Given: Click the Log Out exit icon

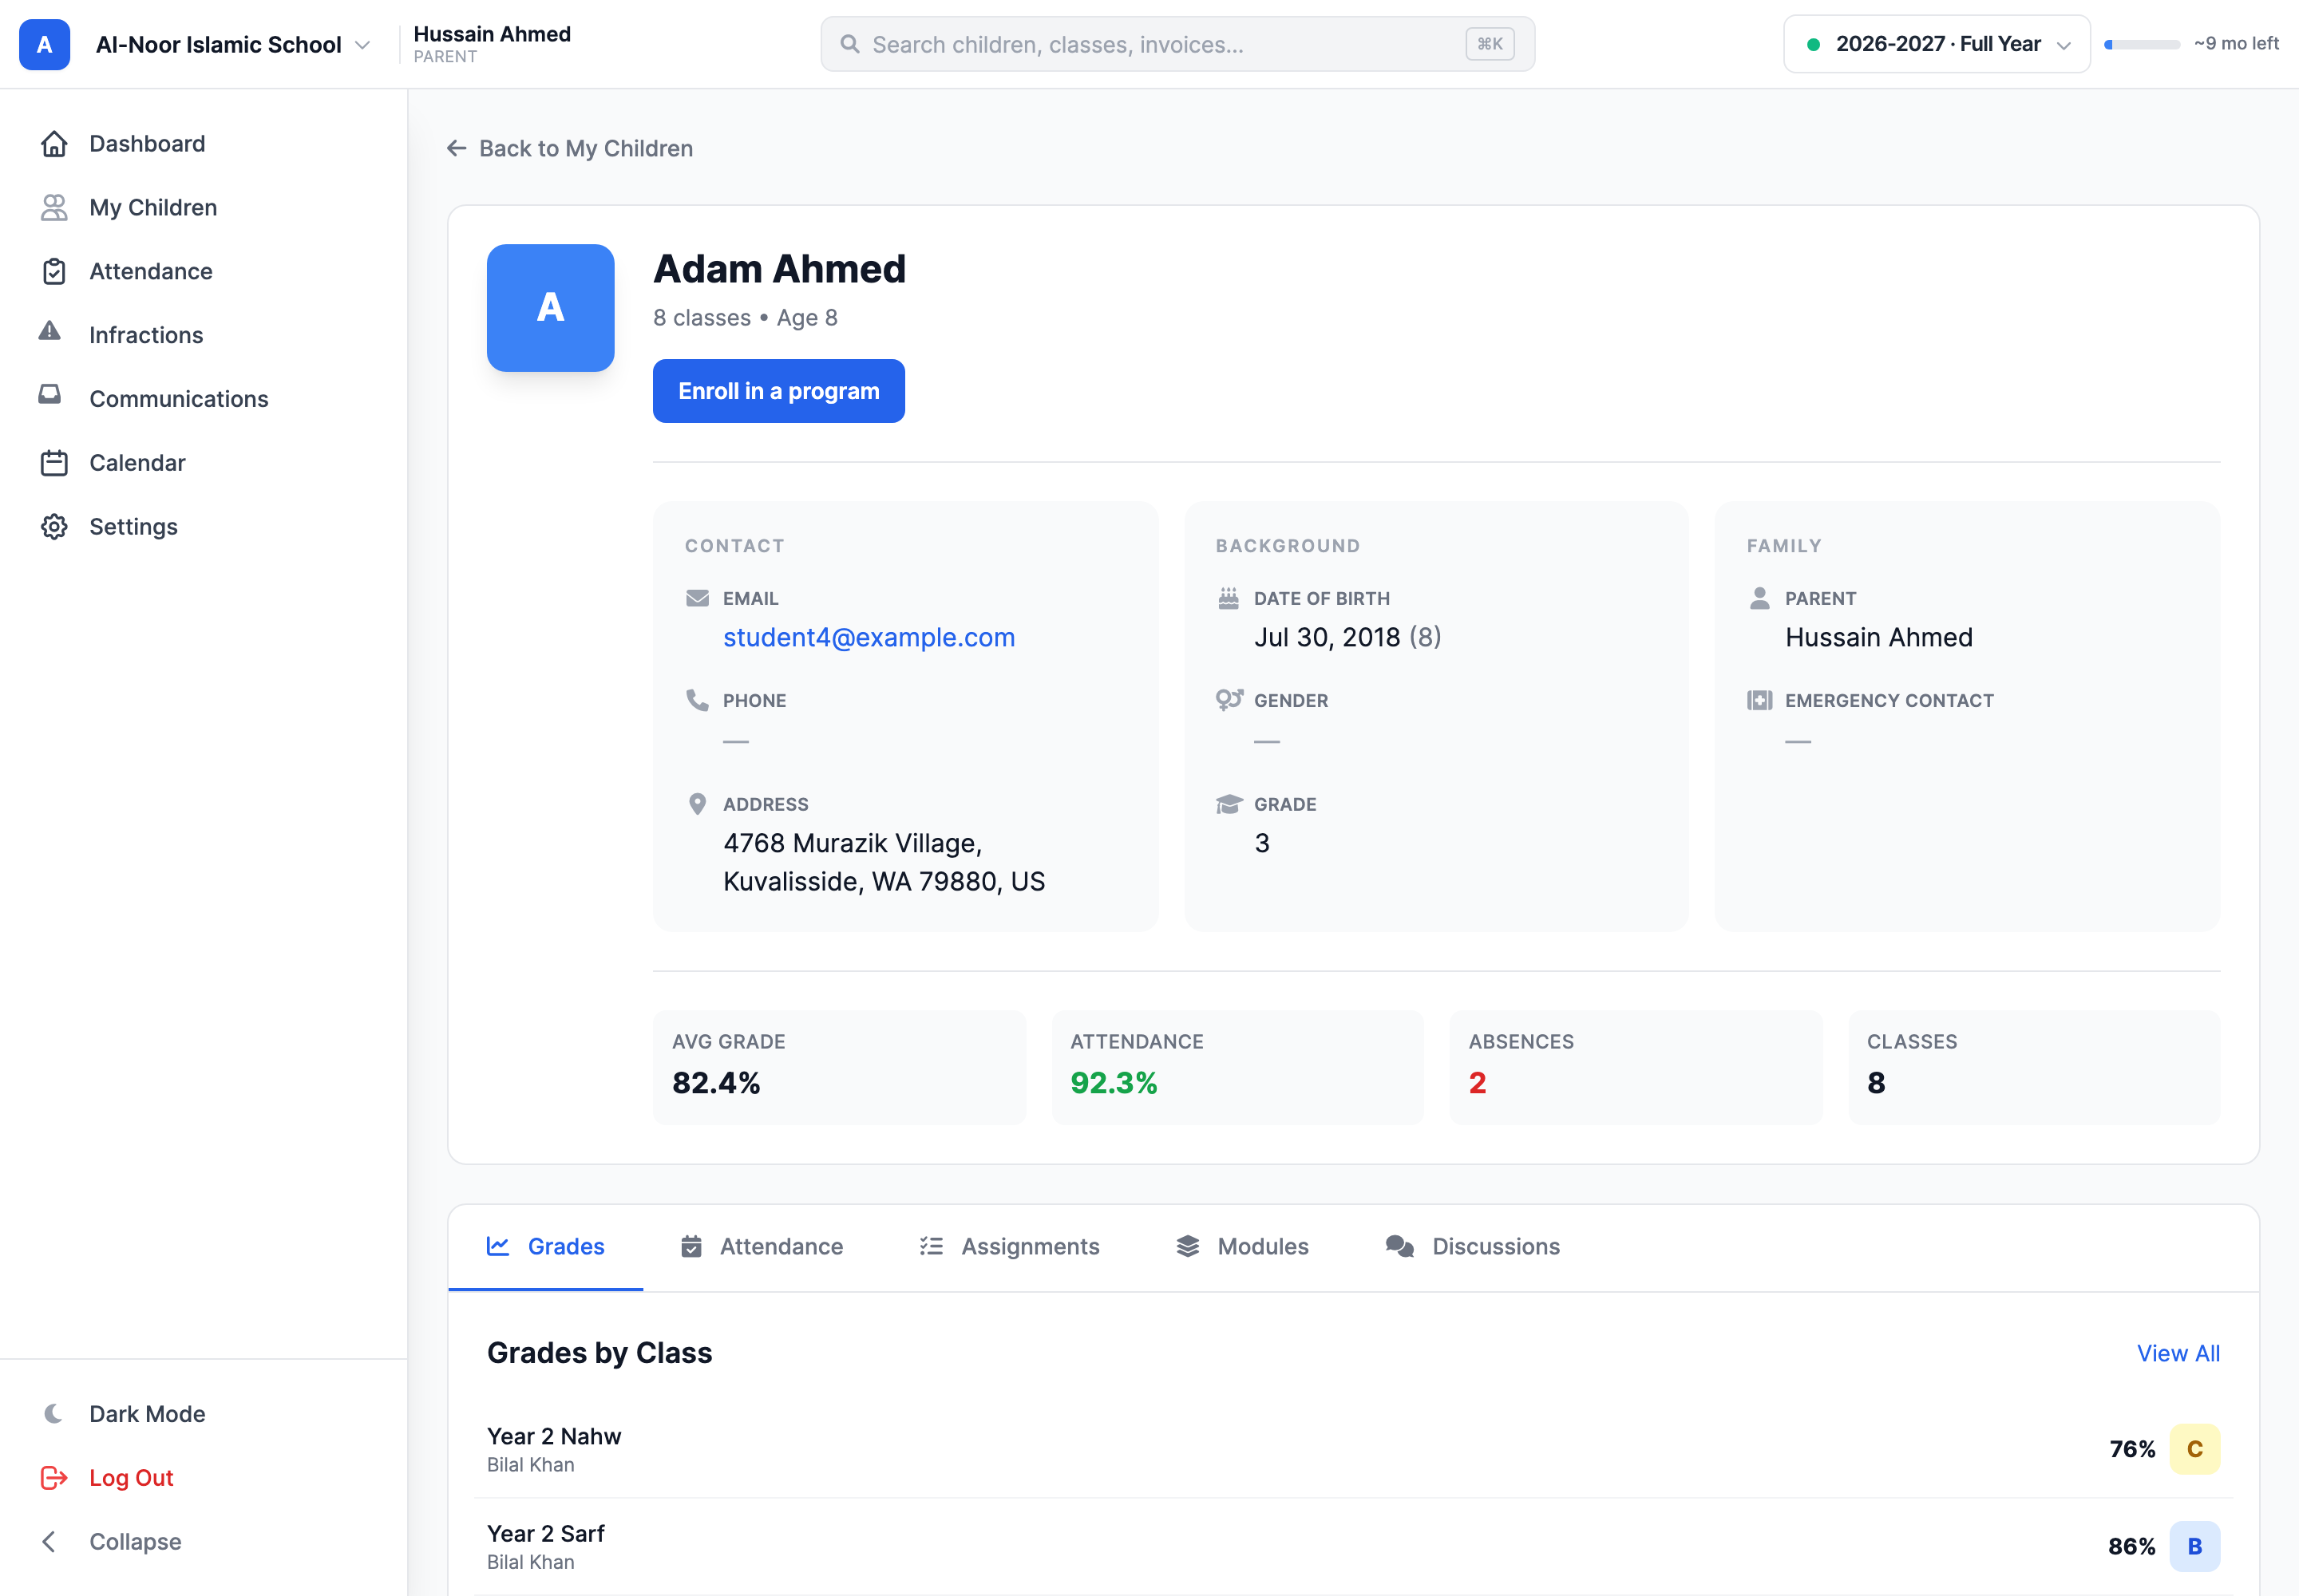Looking at the screenshot, I should click(x=54, y=1478).
